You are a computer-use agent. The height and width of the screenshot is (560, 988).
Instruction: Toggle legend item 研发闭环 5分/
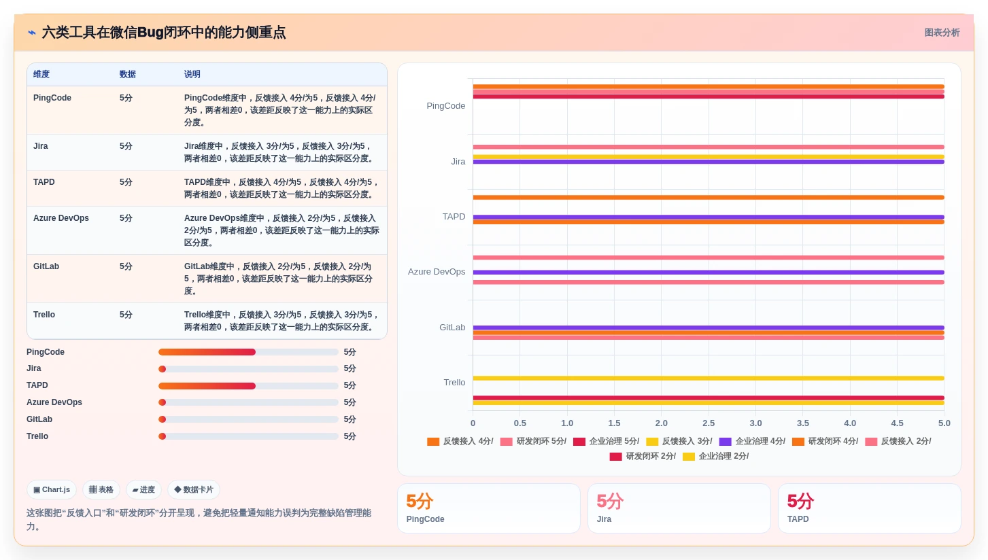[x=533, y=441]
